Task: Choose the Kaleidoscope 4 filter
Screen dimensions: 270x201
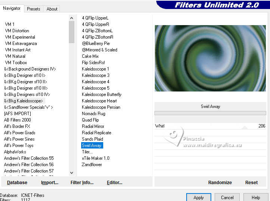Action: pyautogui.click(x=96, y=82)
